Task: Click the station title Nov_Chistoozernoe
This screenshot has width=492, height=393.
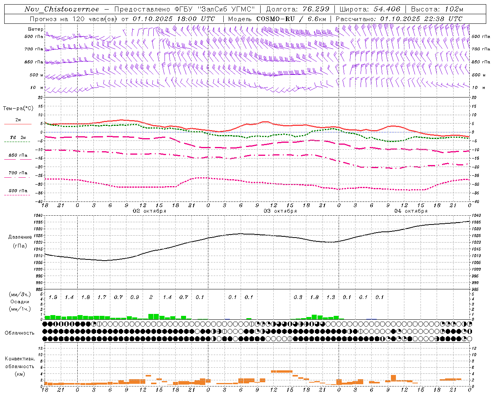Action: pyautogui.click(x=61, y=9)
